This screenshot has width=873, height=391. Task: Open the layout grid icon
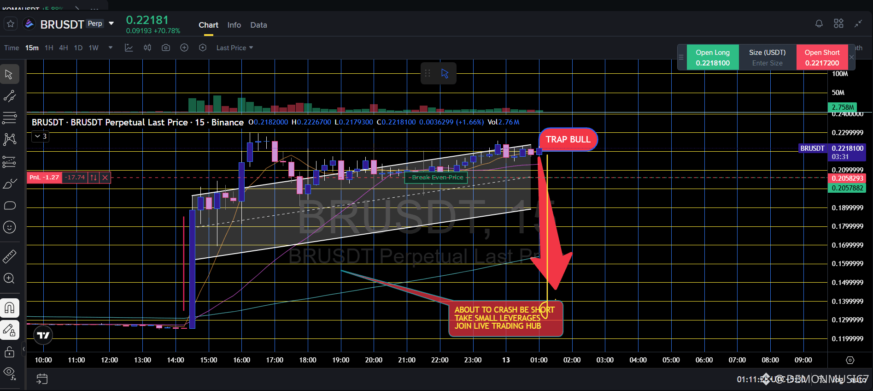click(x=838, y=24)
